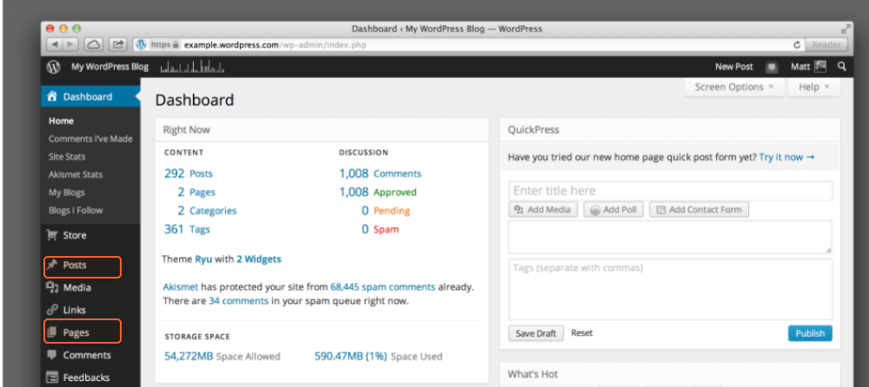Screen dimensions: 869x387
Task: Click the Tags input field
Action: 671,290
